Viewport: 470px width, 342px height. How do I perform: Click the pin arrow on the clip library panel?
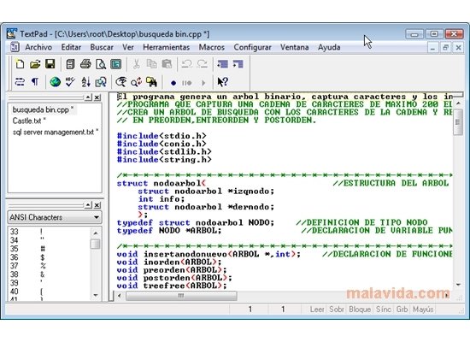coord(88,205)
